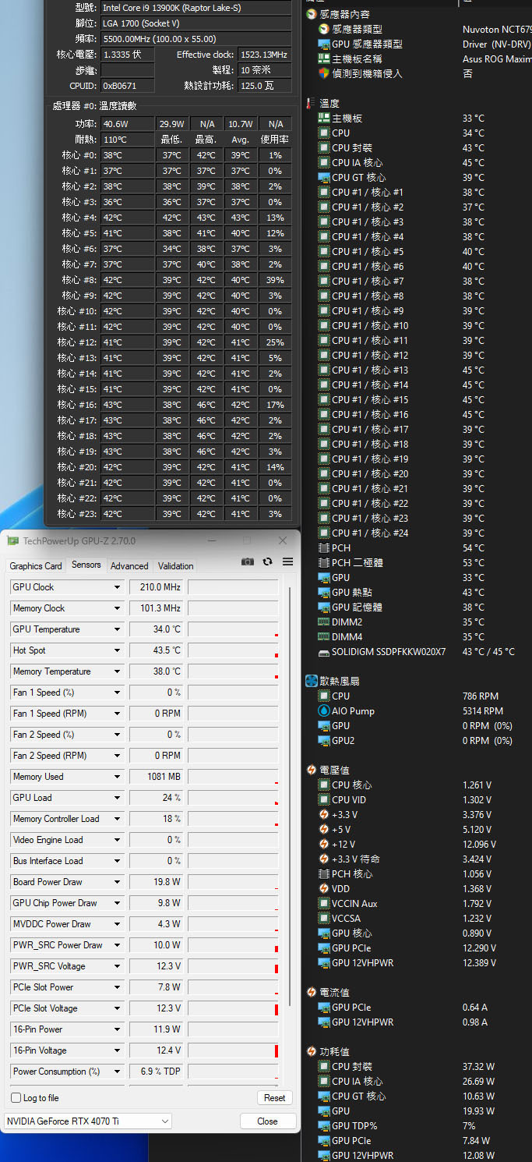The height and width of the screenshot is (1162, 532).
Task: Click the Memory Used 1081 MB value
Action: point(157,777)
